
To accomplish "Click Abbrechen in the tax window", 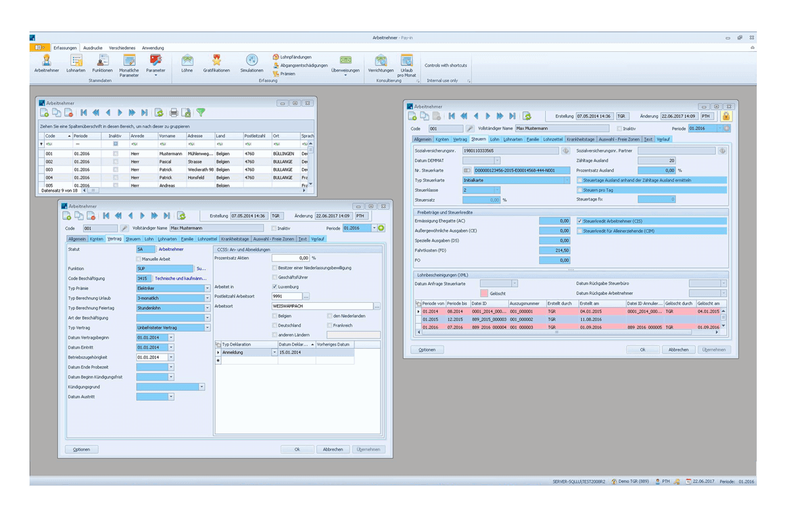I will tap(679, 349).
